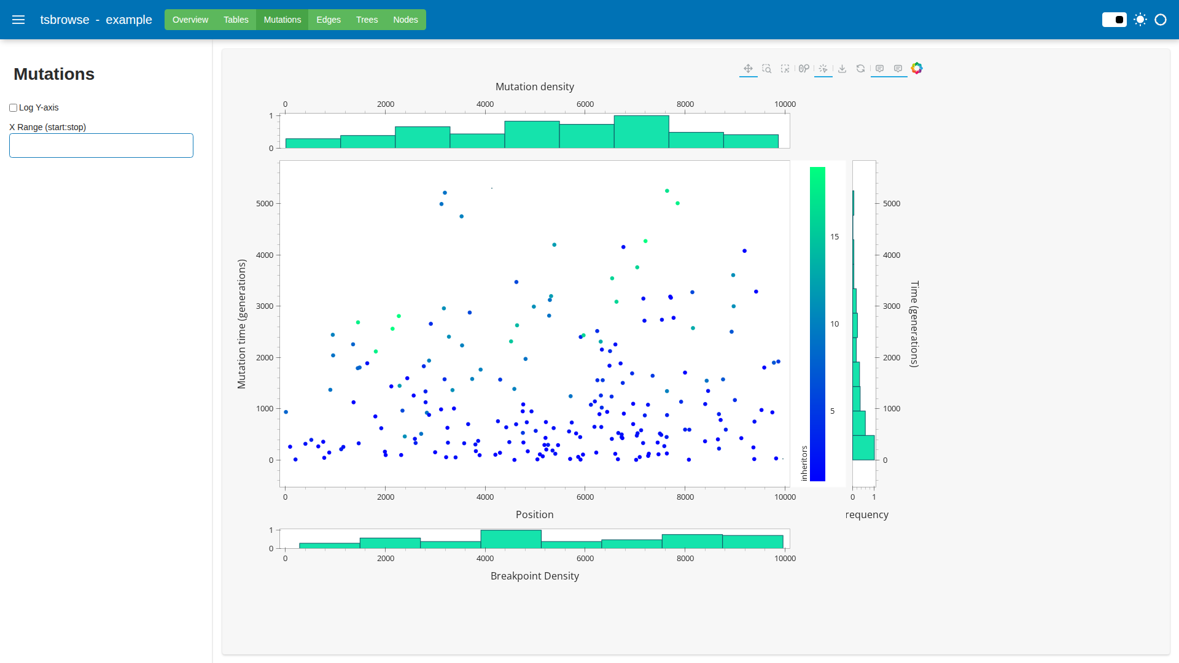Toggle the Tap select tool

[x=823, y=69]
